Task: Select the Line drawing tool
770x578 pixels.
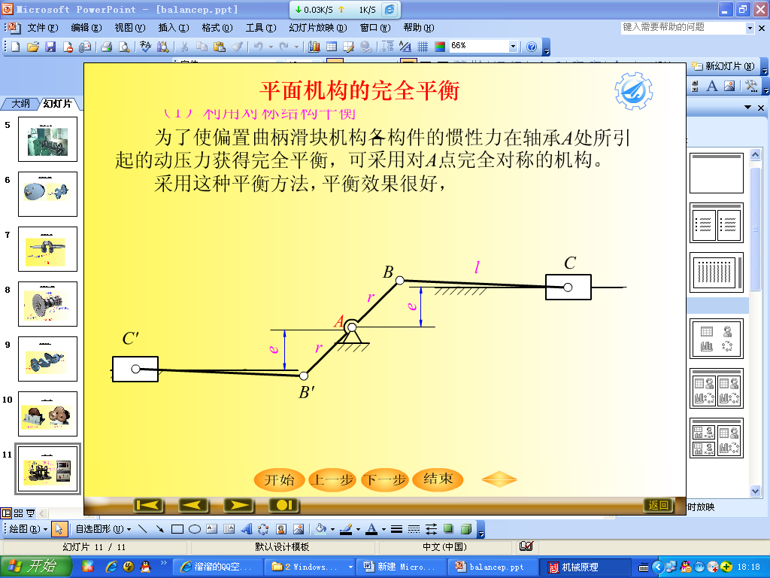Action: (x=142, y=529)
